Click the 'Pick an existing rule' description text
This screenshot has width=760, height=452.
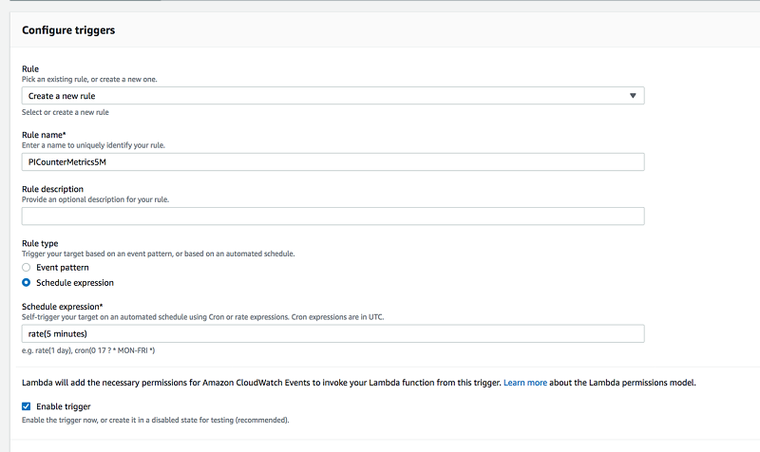pos(89,79)
